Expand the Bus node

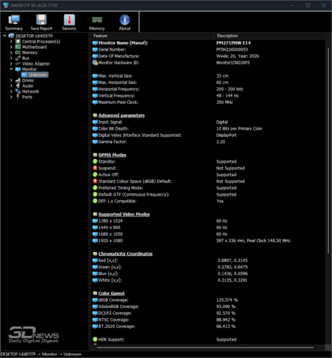click(11, 58)
